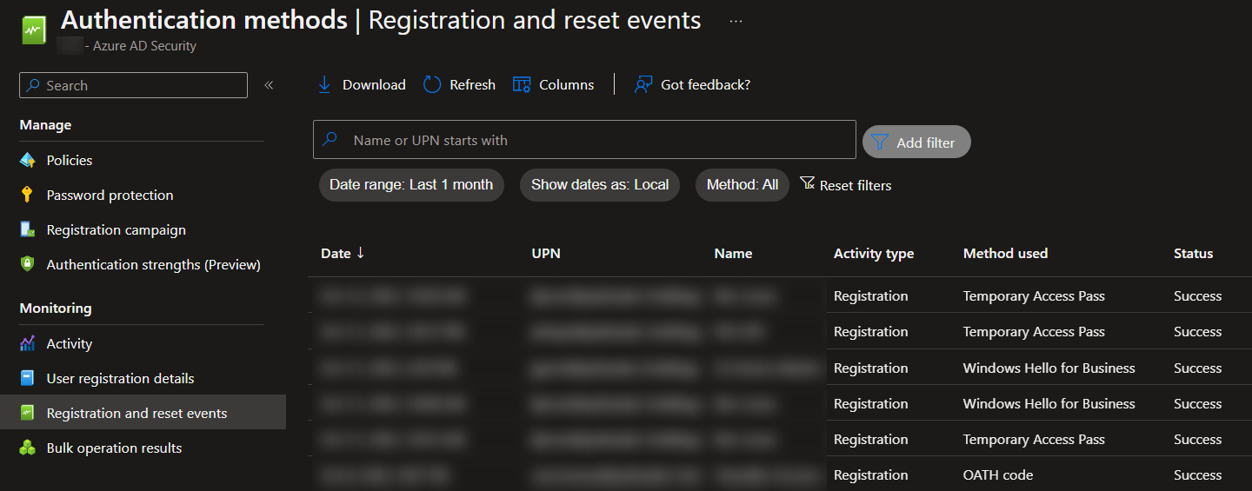Click the Registration campaign icon
The width and height of the screenshot is (1252, 491).
click(x=28, y=229)
